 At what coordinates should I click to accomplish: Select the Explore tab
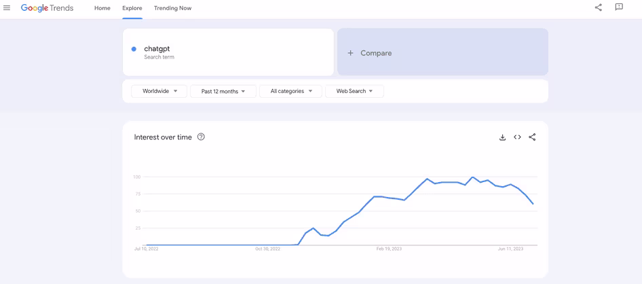coord(132,7)
